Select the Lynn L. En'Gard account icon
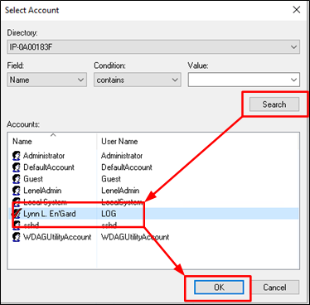 point(17,214)
